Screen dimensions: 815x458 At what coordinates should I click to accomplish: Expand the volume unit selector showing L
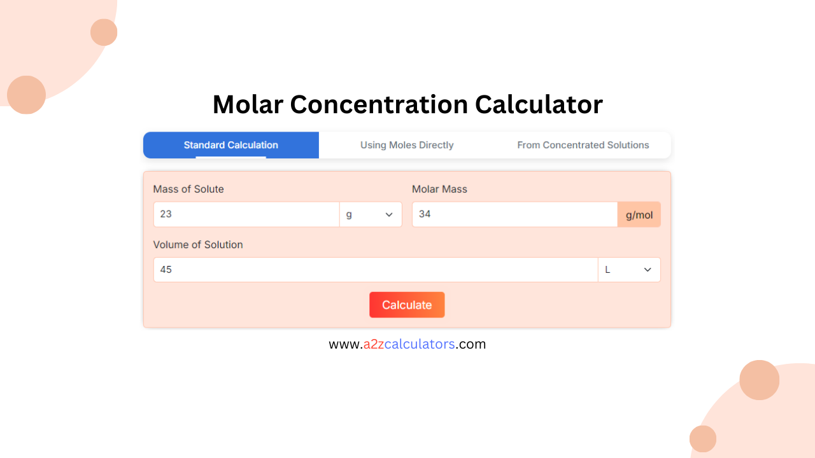pyautogui.click(x=629, y=269)
